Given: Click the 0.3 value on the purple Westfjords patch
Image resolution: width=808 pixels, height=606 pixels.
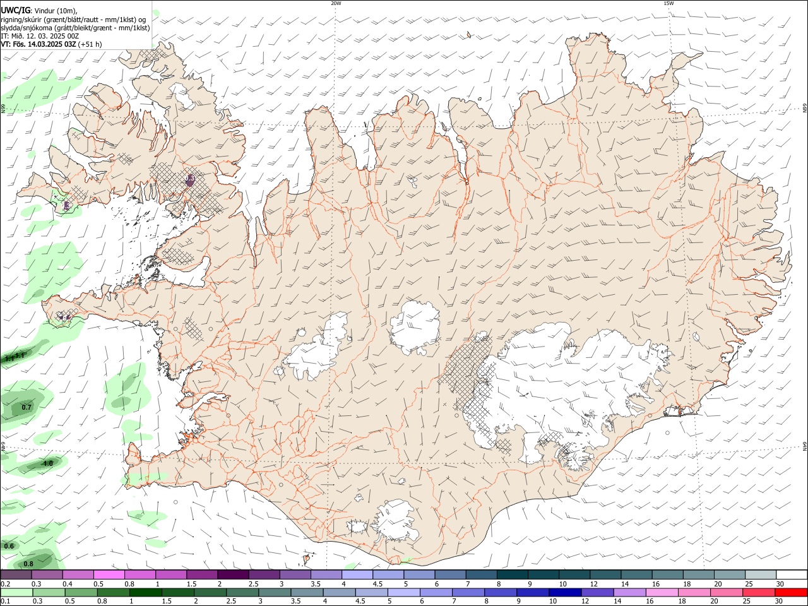Looking at the screenshot, I should 190,179.
